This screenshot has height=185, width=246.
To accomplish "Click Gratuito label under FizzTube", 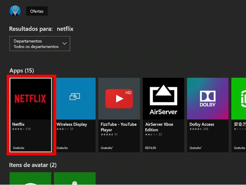I will coord(107,148).
